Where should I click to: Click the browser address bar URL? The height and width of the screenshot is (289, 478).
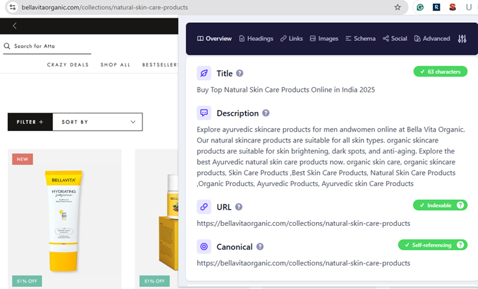tap(105, 7)
